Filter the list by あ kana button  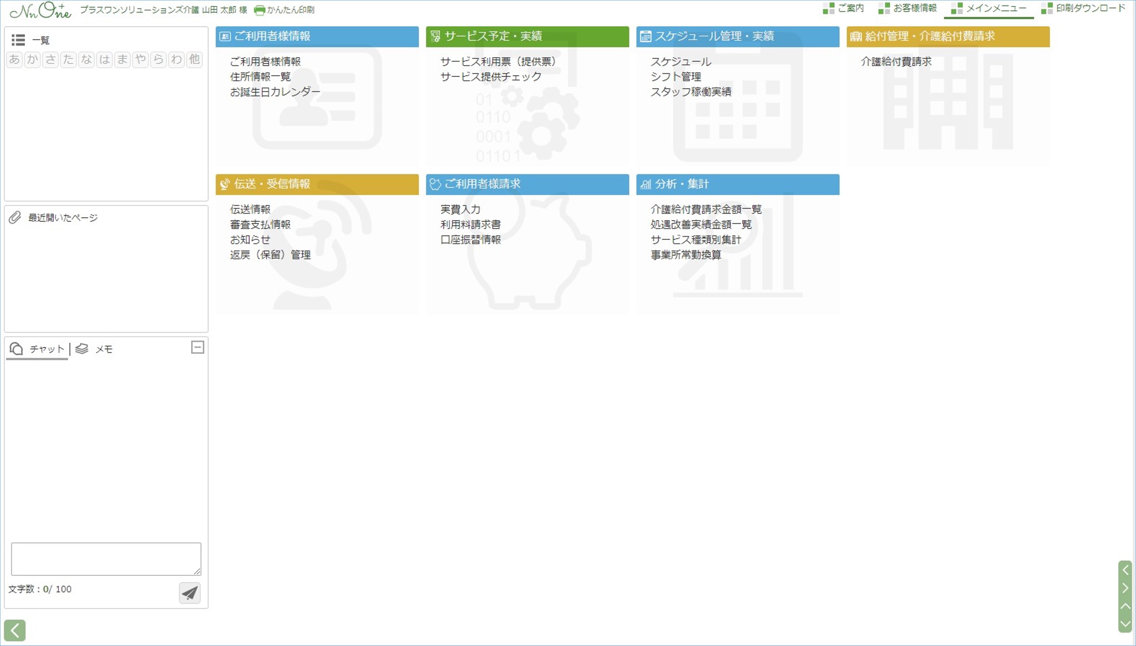click(14, 59)
